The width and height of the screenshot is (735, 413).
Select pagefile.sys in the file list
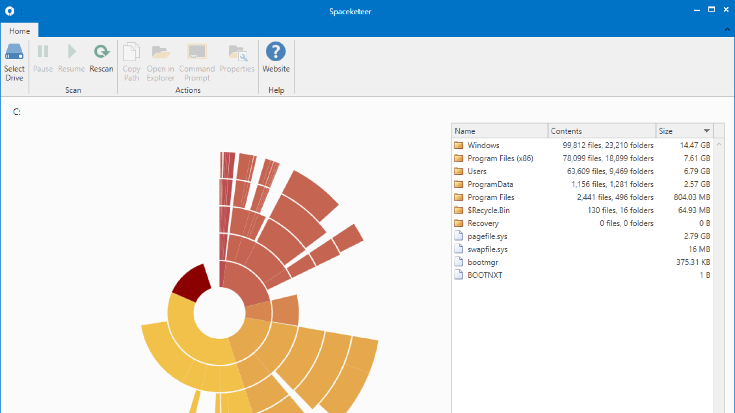[487, 236]
